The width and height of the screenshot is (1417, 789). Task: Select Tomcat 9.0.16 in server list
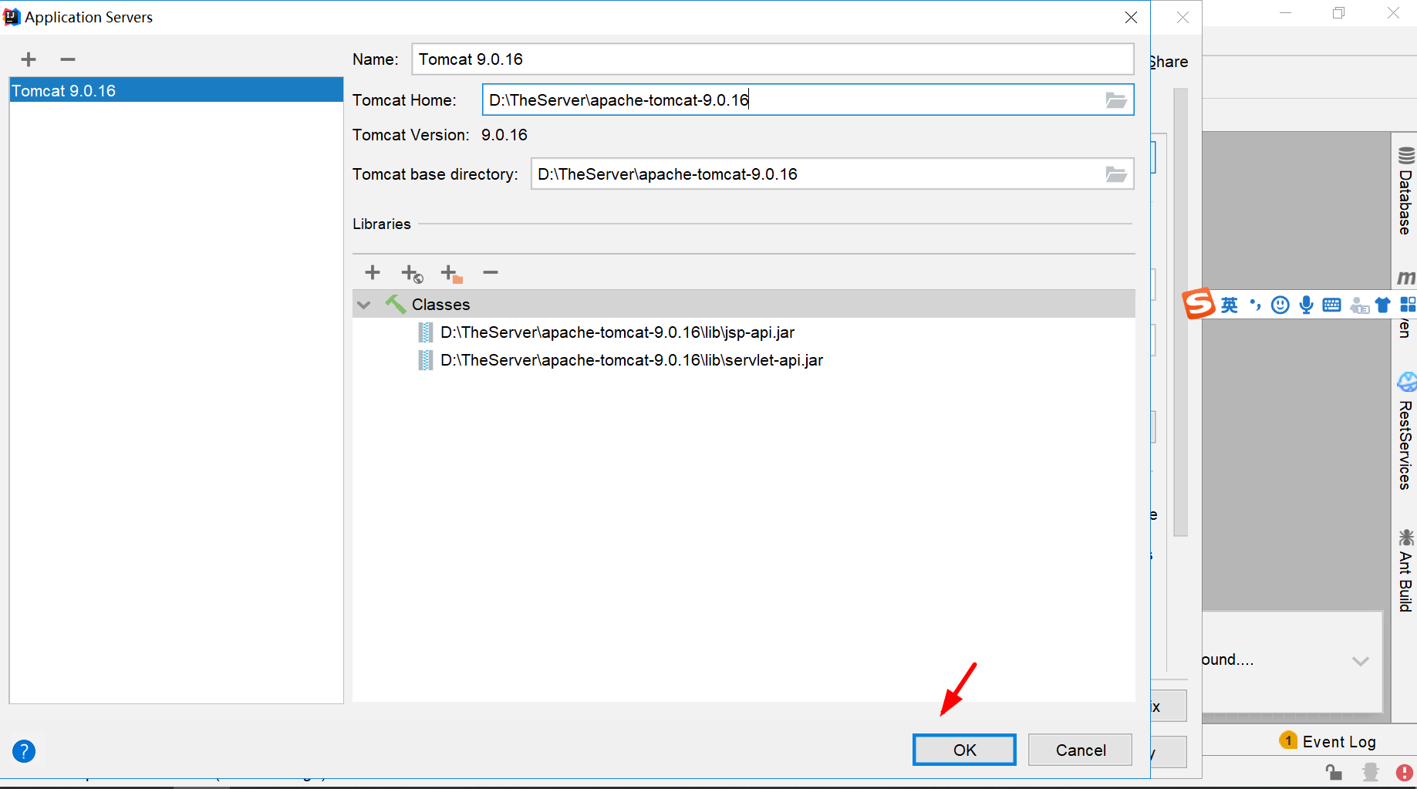[x=176, y=90]
